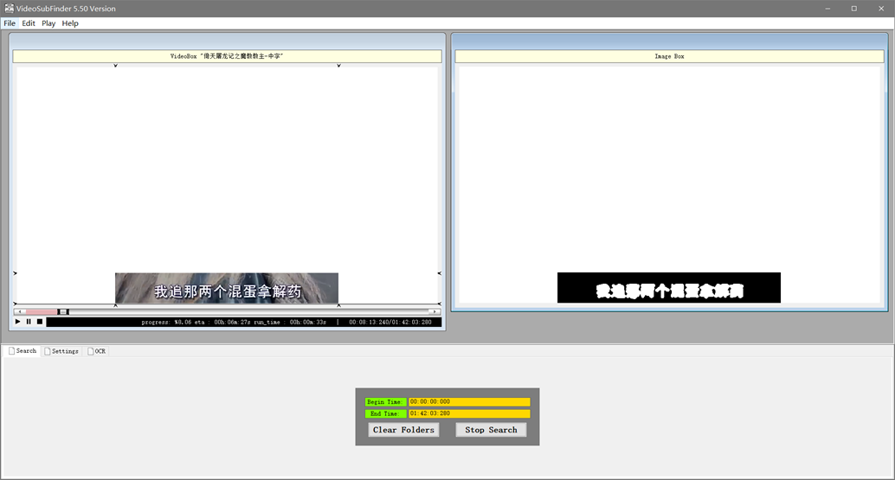Viewport: 895px width, 480px height.
Task: Open the Help menu
Action: point(70,23)
